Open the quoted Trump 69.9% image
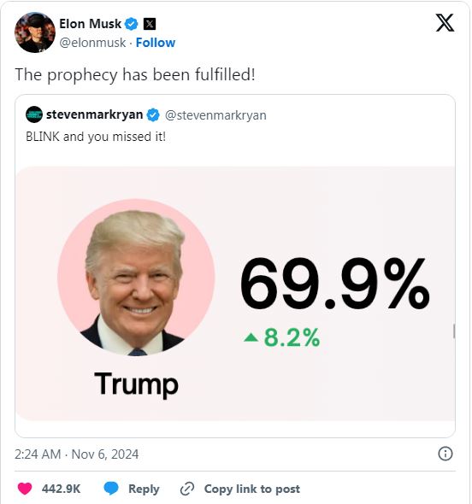Screen dimensions: 472x504 pos(235,293)
